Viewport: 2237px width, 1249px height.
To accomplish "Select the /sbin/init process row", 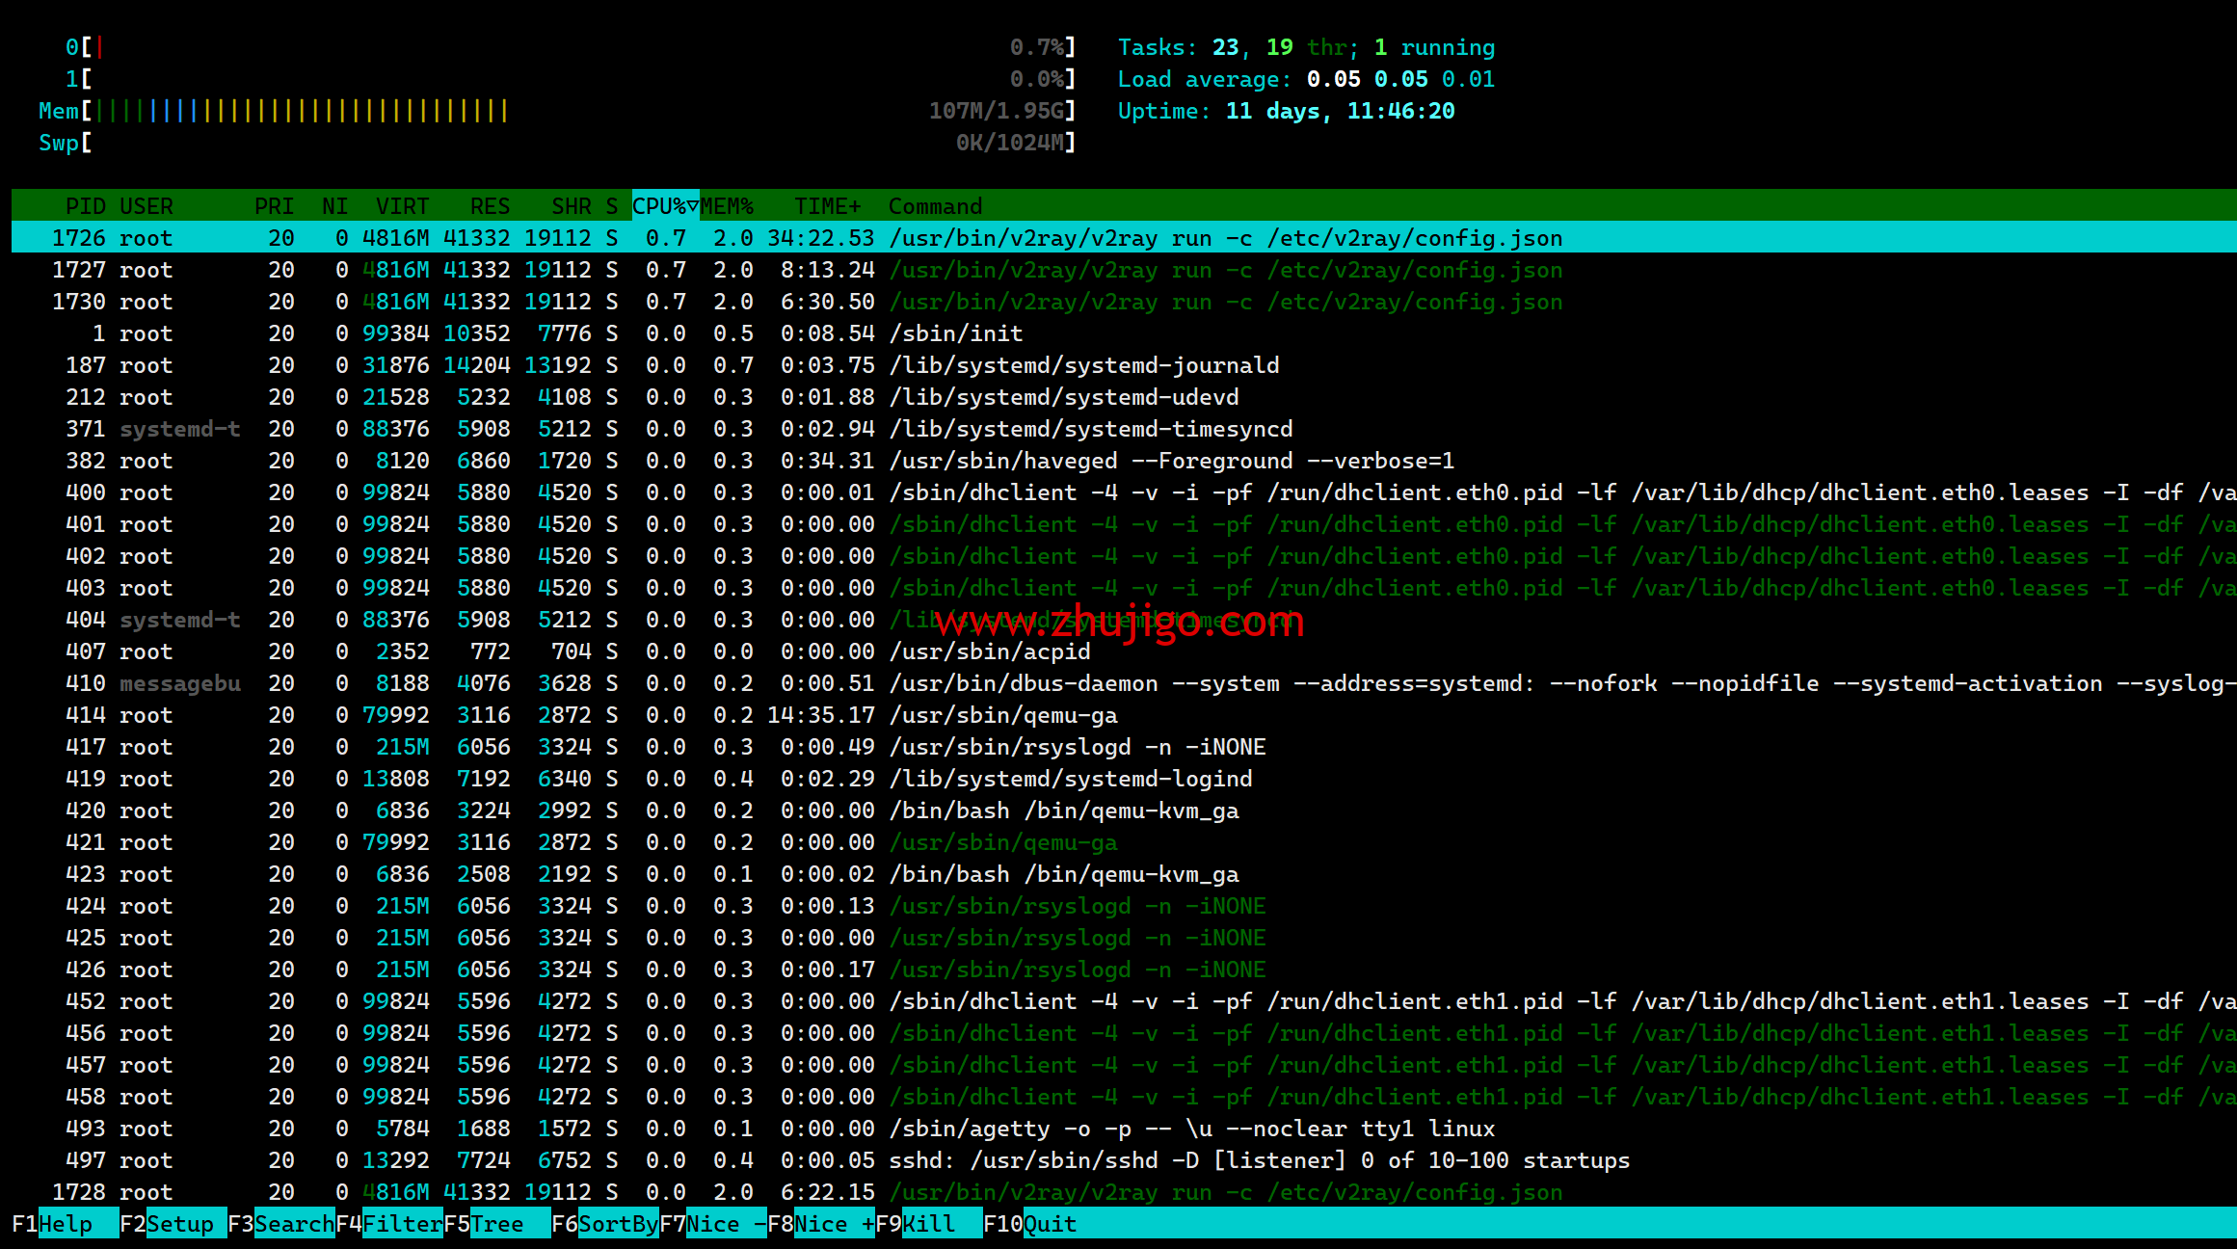I will (x=956, y=333).
